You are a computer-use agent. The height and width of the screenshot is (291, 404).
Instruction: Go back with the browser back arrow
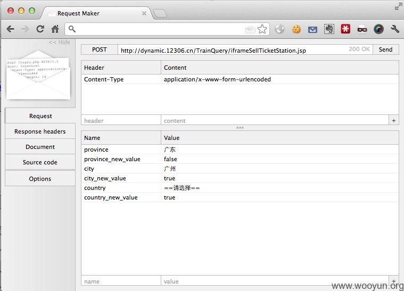coord(11,29)
